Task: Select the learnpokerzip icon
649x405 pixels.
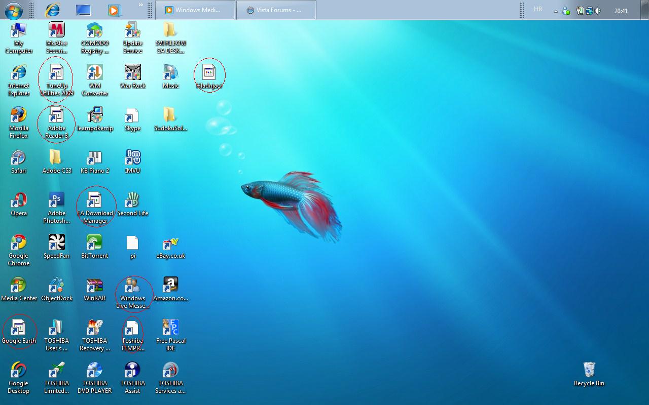Action: click(x=95, y=119)
